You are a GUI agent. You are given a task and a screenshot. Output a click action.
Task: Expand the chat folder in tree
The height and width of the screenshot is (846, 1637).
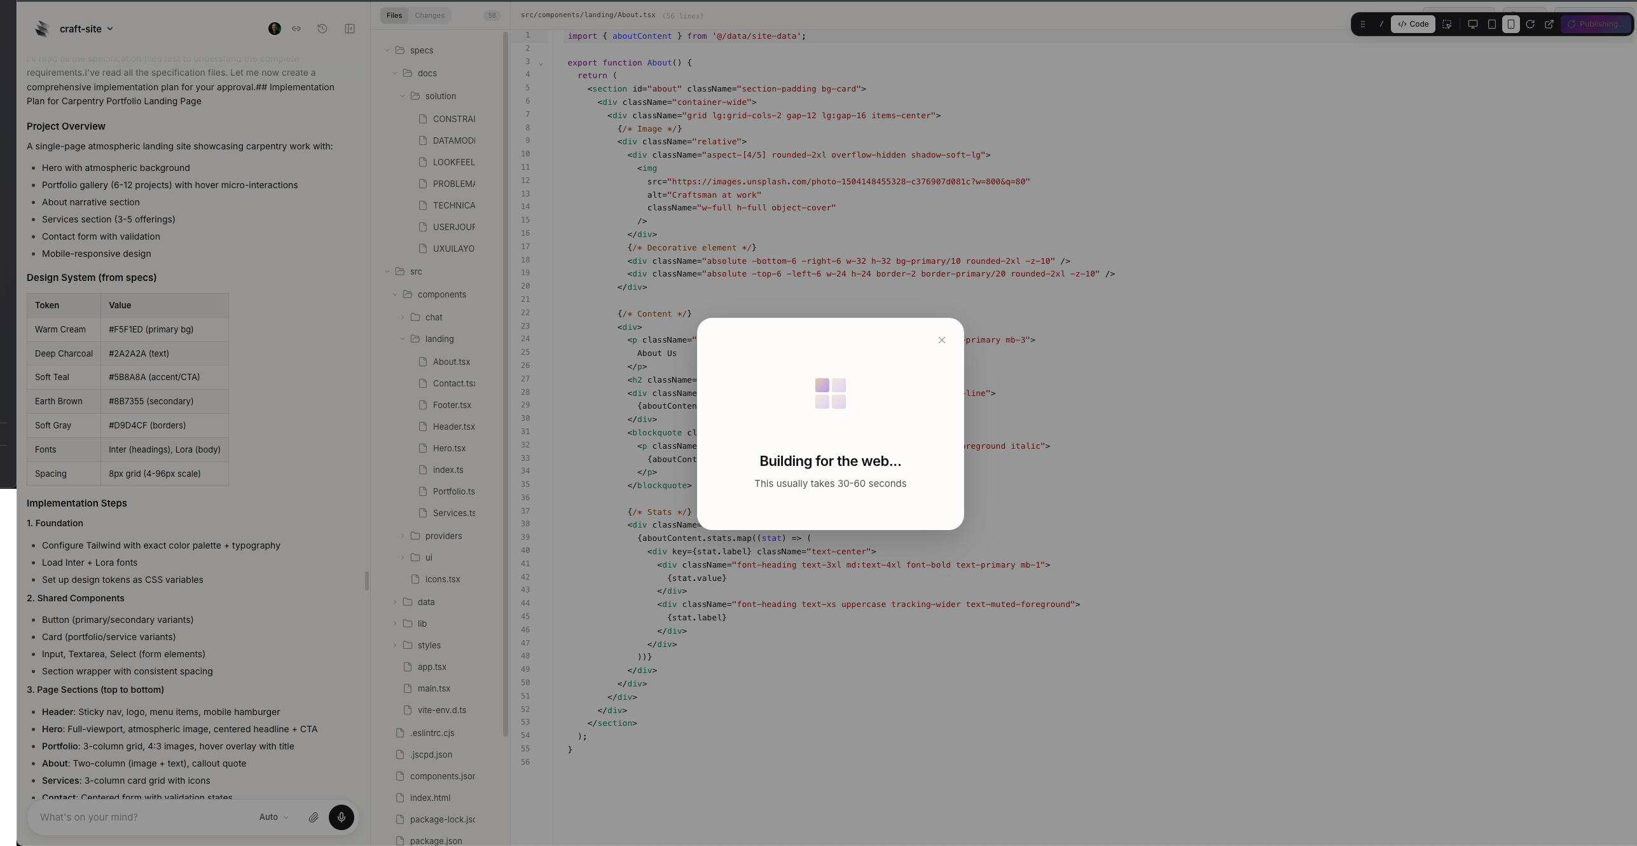(403, 317)
